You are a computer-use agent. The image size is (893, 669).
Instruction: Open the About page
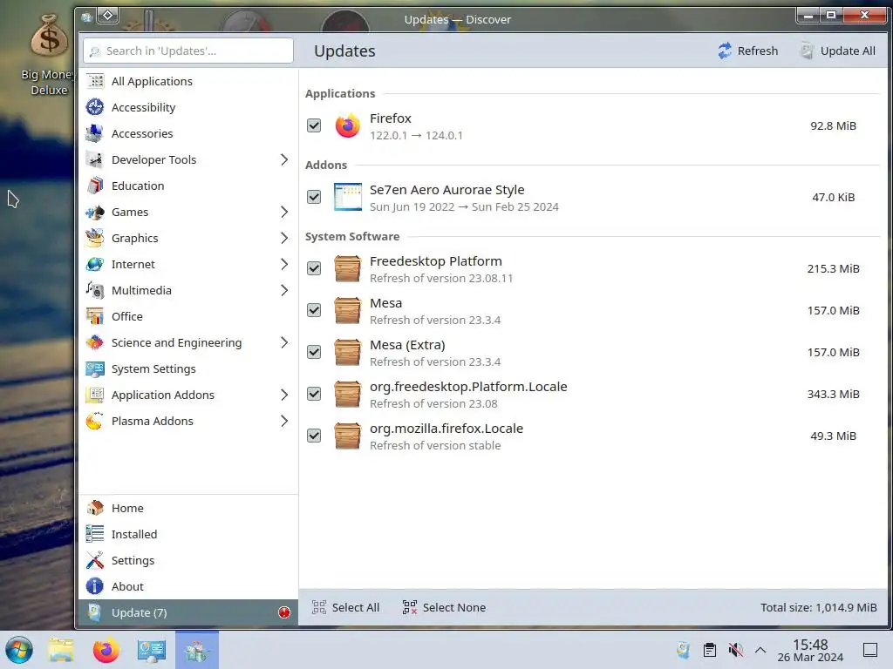pos(188,586)
